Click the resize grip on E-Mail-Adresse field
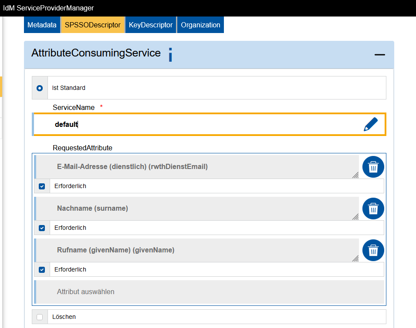The image size is (416, 328). pyautogui.click(x=355, y=175)
